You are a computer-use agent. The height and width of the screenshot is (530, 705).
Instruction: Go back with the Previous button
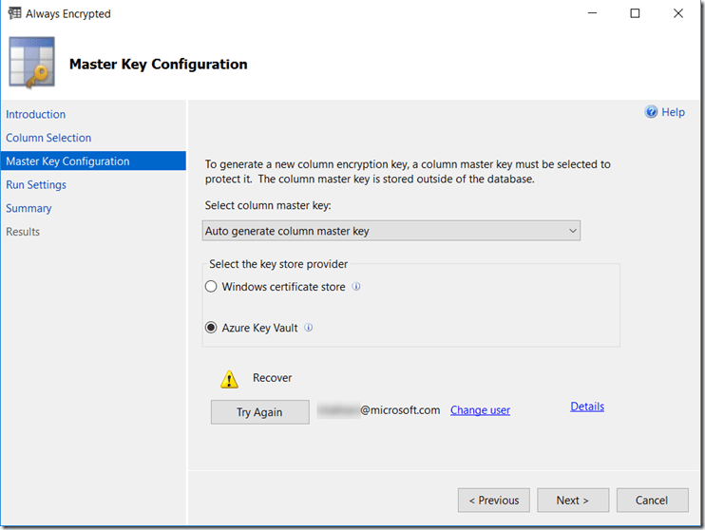coord(493,501)
